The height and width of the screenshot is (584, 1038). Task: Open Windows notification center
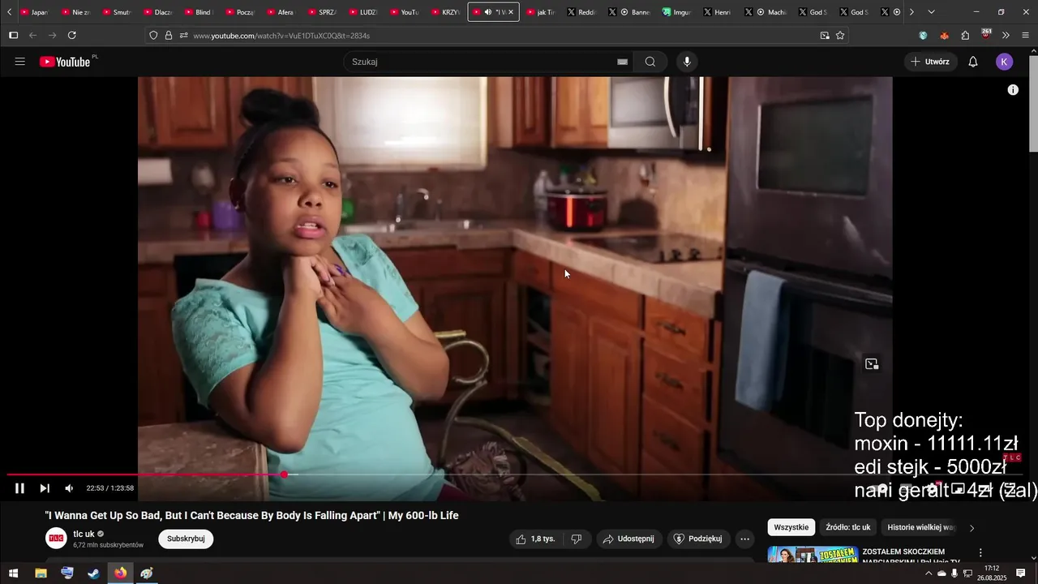pyautogui.click(x=1021, y=573)
